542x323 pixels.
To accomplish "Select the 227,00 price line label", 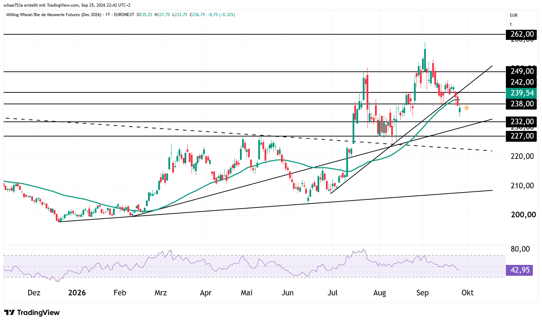I will 521,136.
